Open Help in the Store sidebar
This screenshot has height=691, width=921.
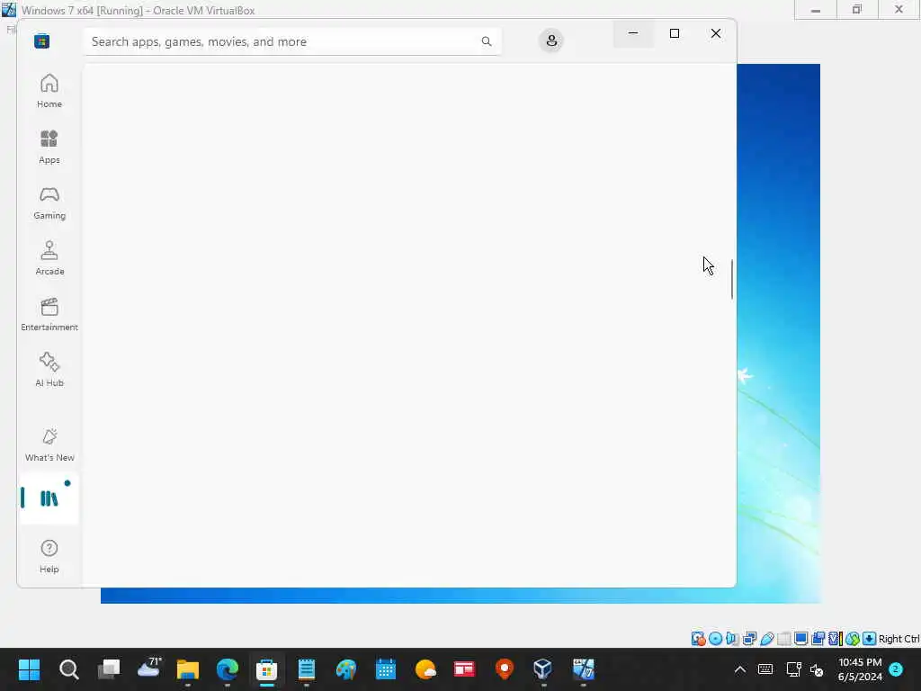click(x=49, y=556)
